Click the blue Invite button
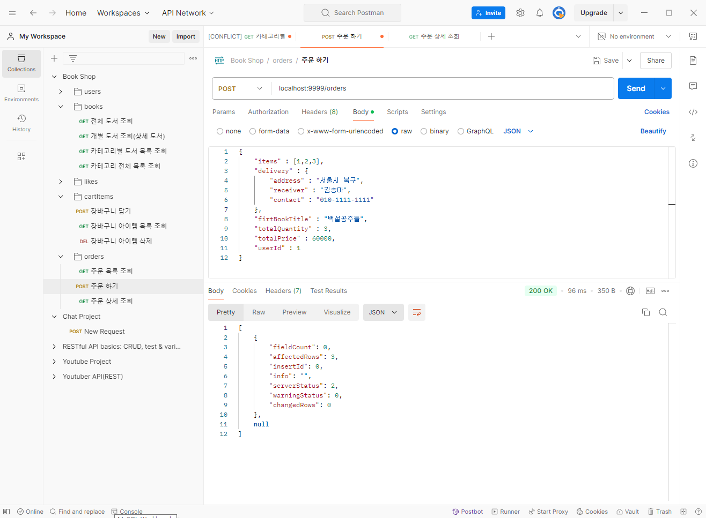 pos(488,13)
